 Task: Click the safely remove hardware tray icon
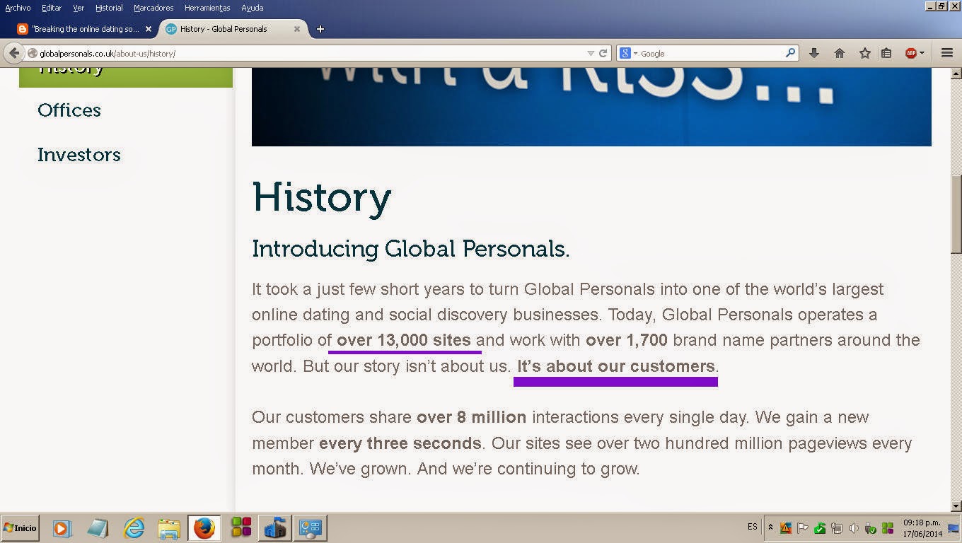871,528
